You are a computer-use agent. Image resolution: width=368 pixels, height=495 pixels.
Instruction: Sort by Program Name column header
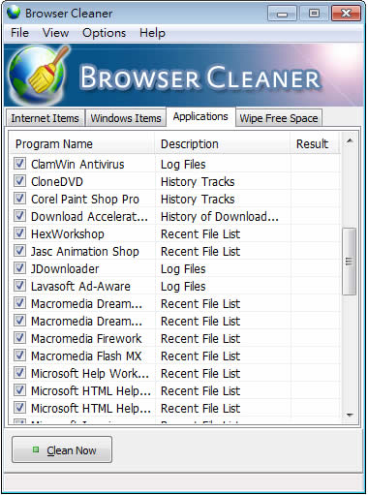(x=82, y=144)
